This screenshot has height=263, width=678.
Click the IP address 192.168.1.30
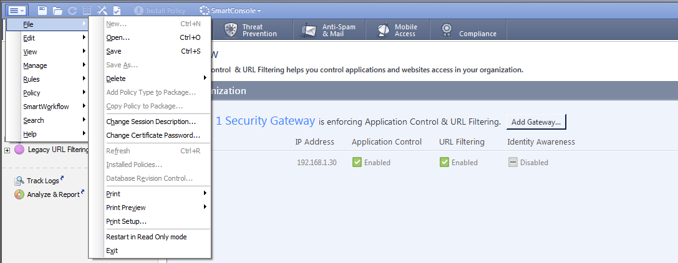click(x=316, y=163)
